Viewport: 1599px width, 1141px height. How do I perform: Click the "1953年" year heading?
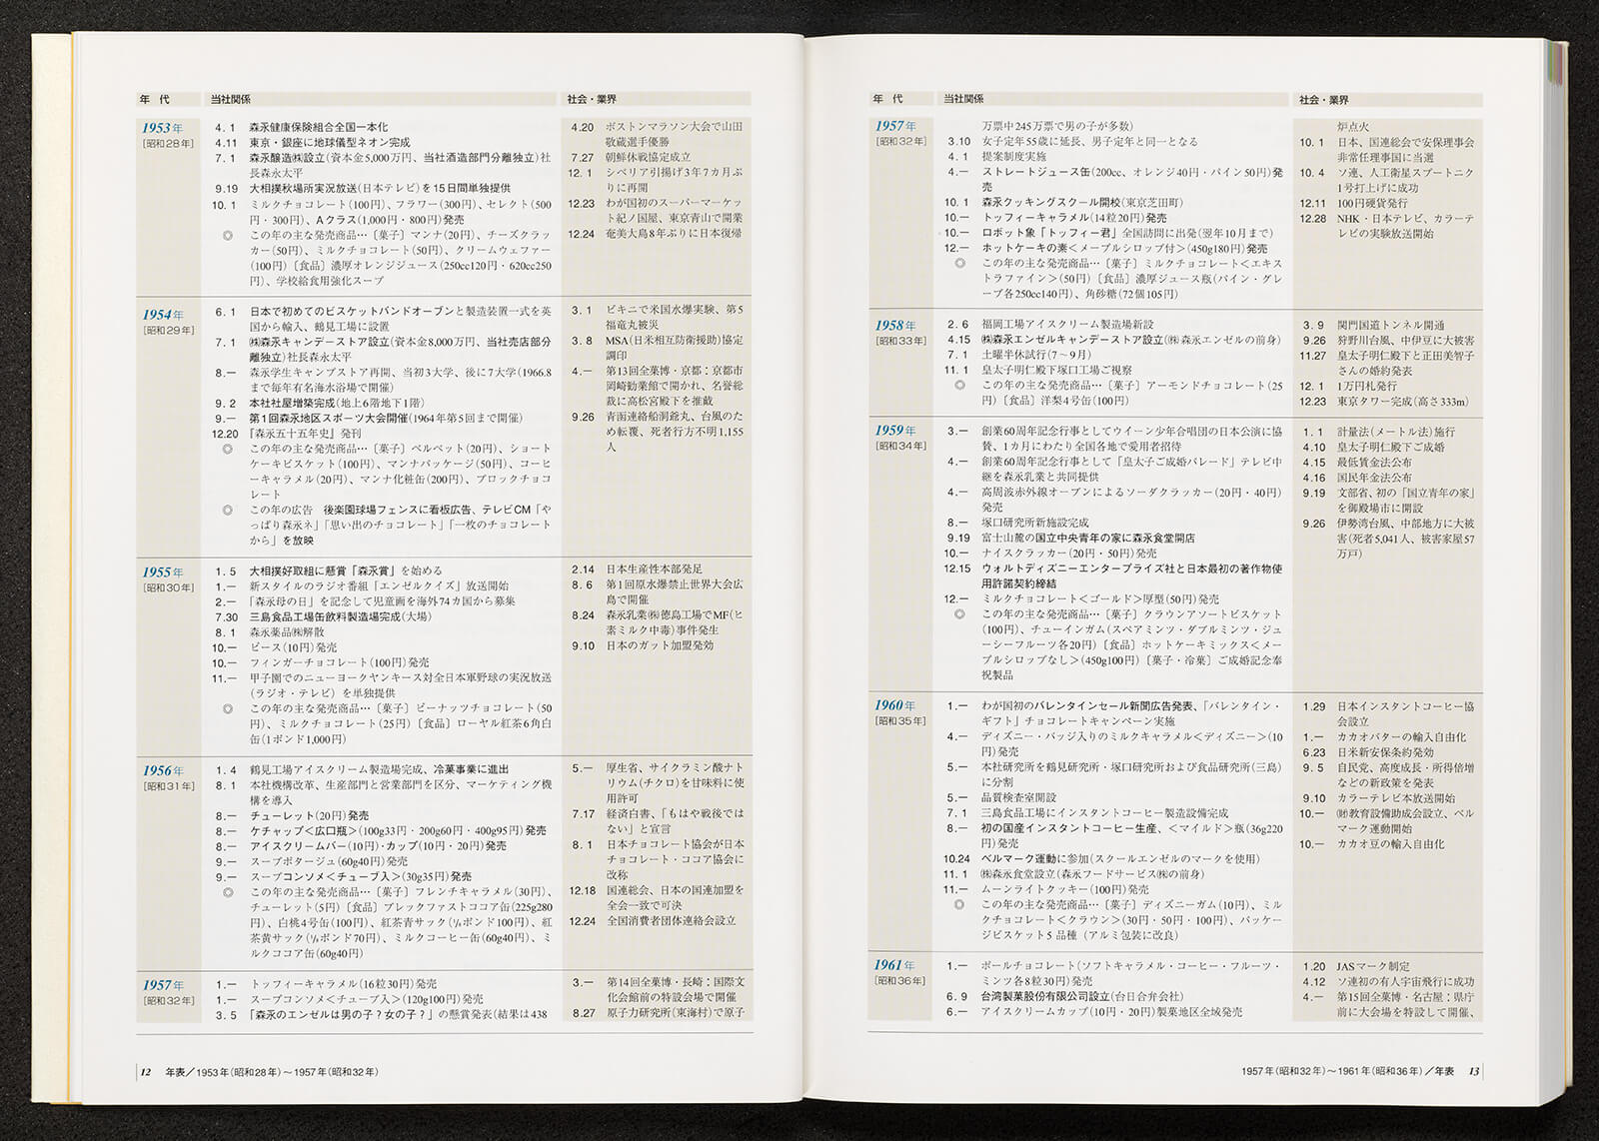point(162,128)
